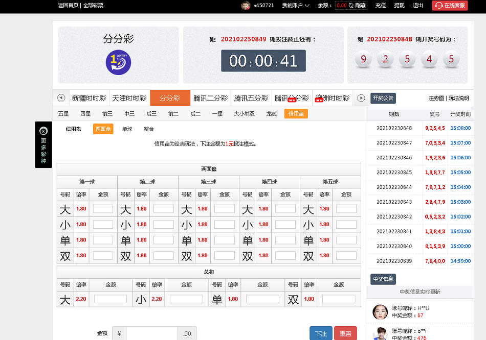Screen dimensions: 486x340
Task: Open the 走势图 trend chart link
Action: coord(436,98)
